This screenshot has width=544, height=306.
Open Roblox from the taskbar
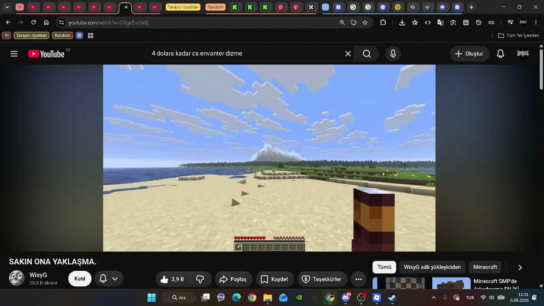[x=377, y=297]
